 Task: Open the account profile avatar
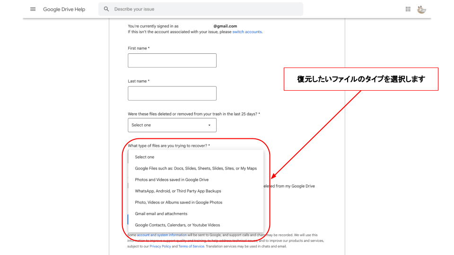422,9
